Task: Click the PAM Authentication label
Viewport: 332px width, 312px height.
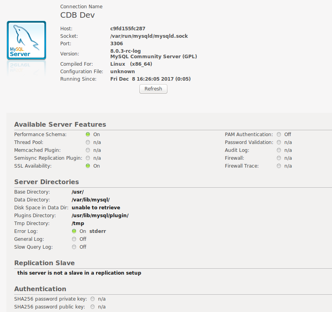Action: pos(249,134)
